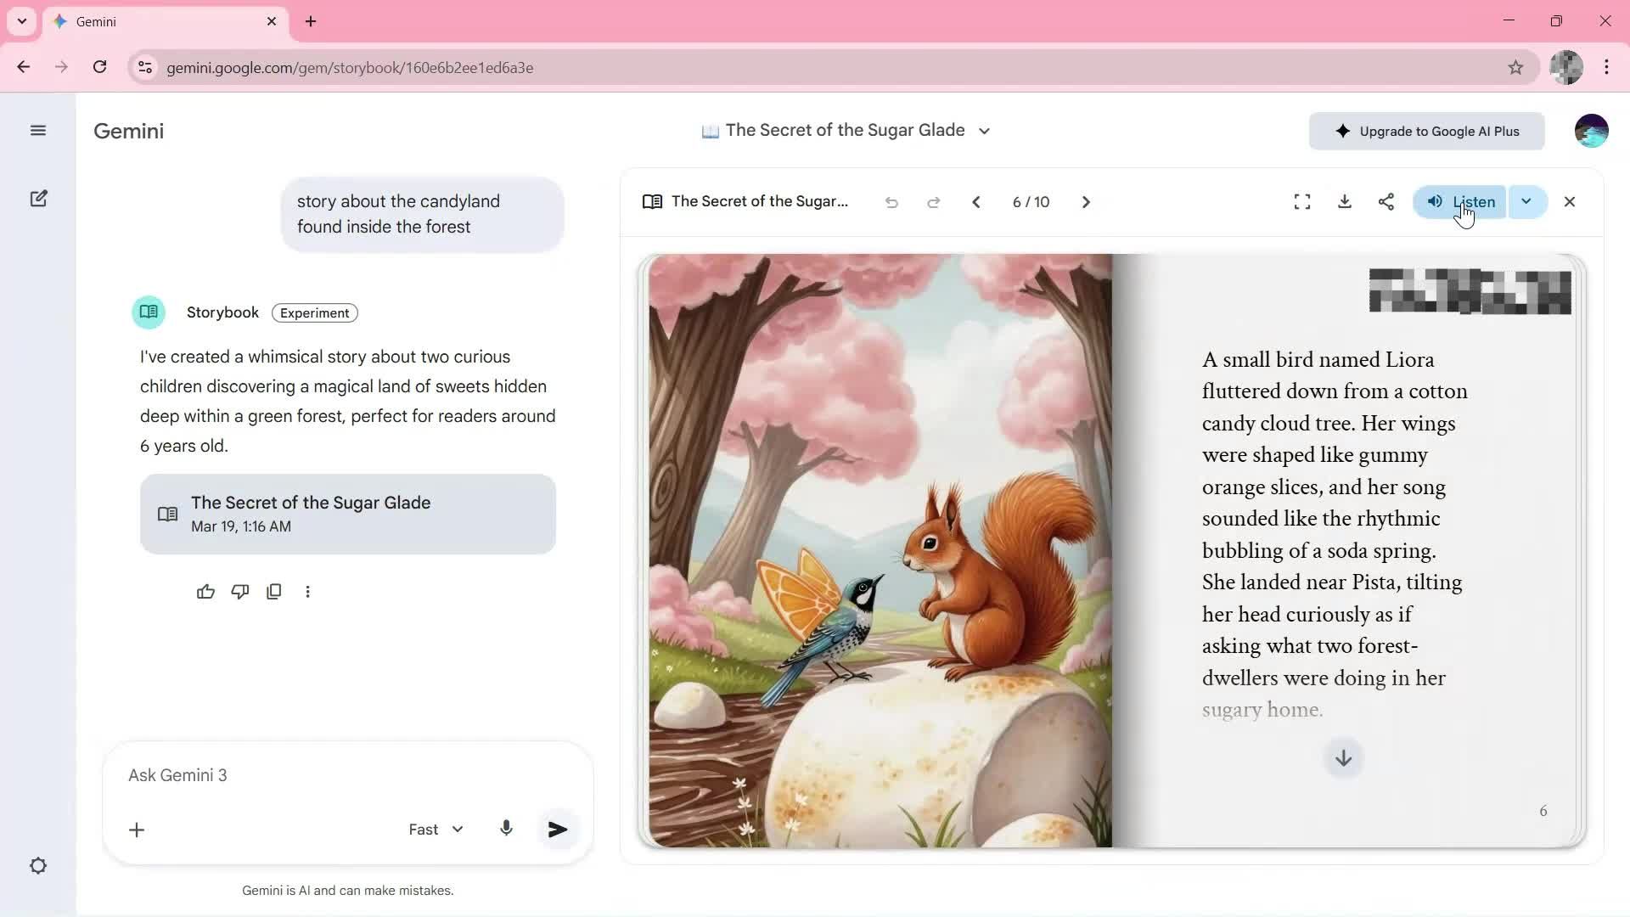Go to next storybook page
Screen dimensions: 1630x917
(1085, 202)
